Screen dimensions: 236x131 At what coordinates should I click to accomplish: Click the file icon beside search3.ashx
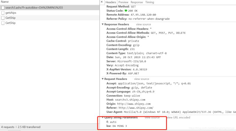tap(3, 8)
